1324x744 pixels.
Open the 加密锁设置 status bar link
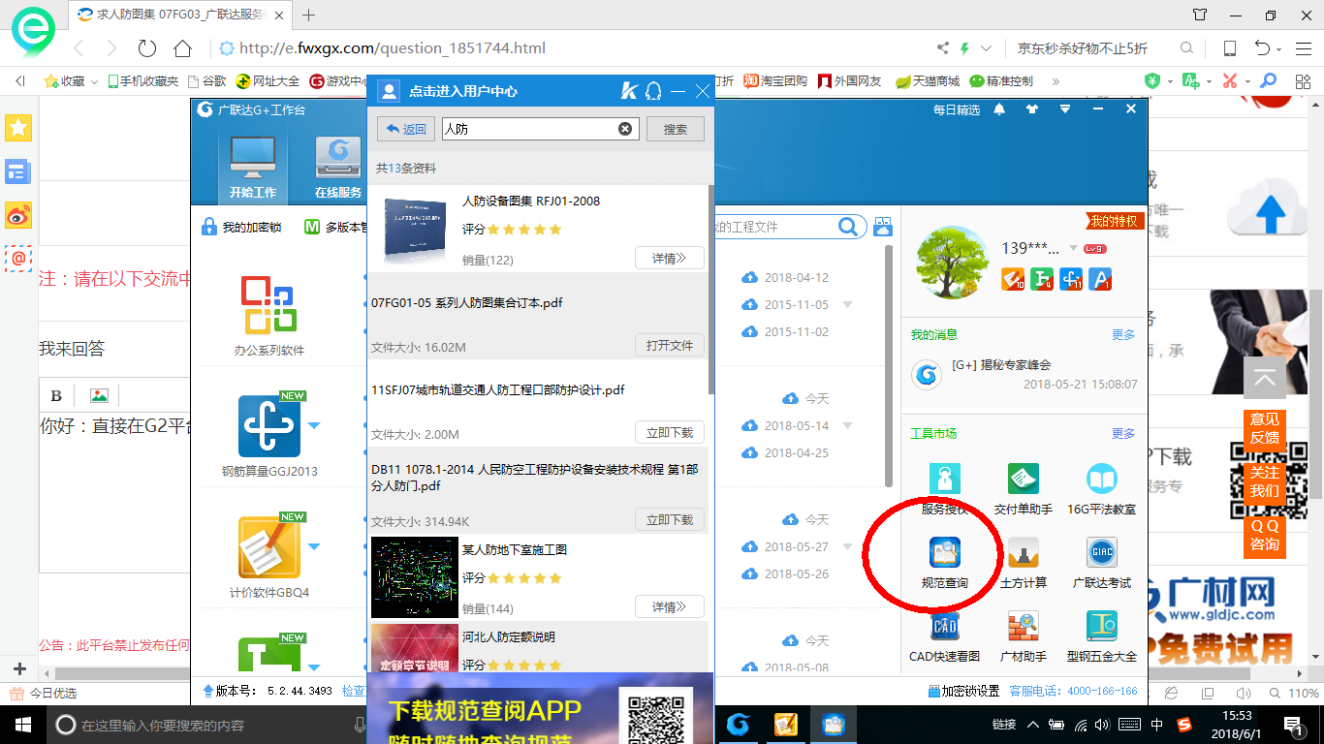pyautogui.click(x=963, y=691)
